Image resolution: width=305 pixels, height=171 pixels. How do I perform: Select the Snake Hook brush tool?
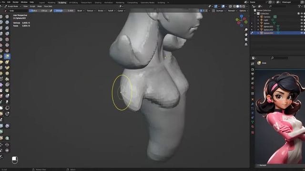7,62
